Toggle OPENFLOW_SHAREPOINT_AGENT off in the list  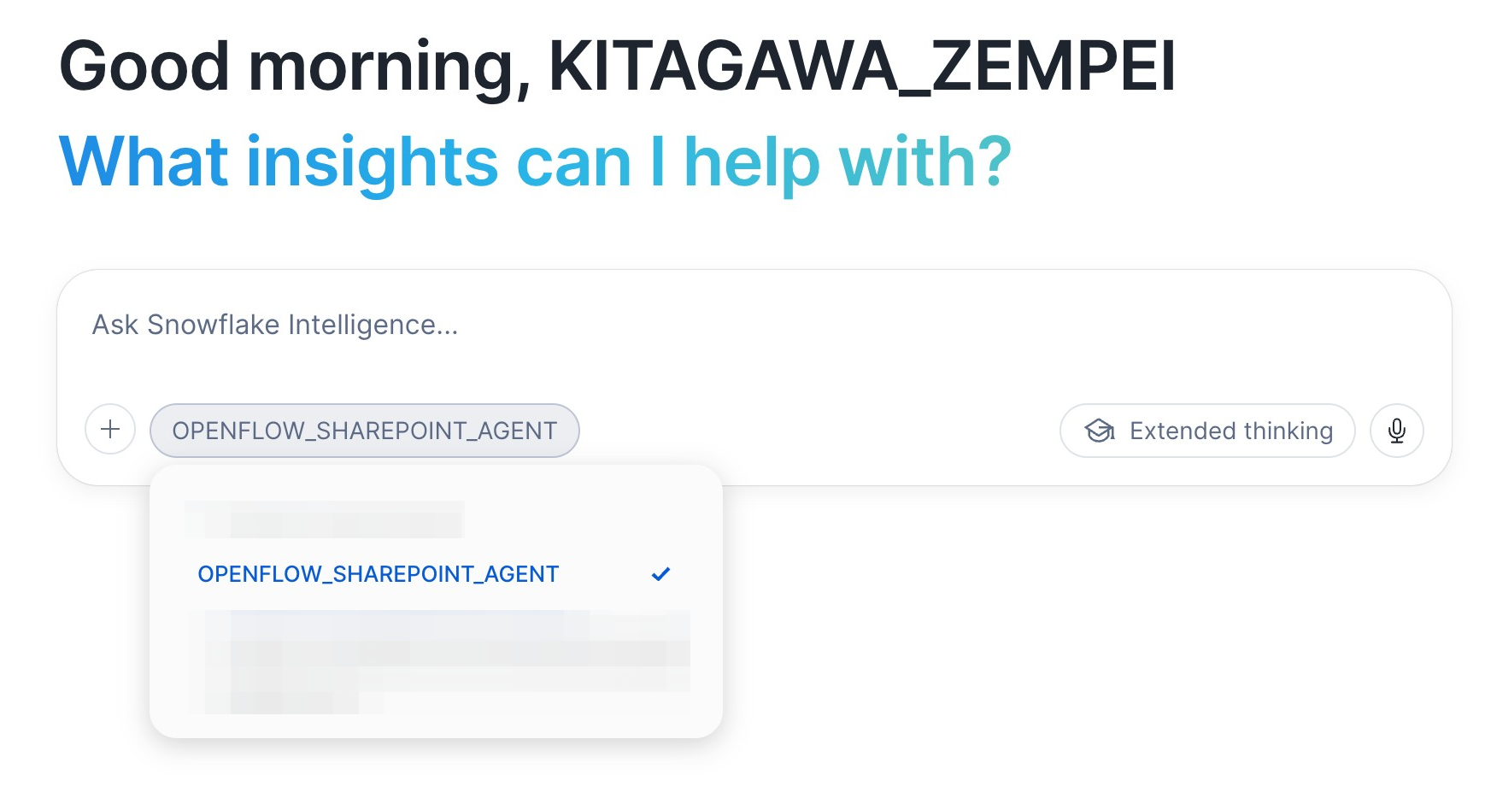tap(378, 573)
